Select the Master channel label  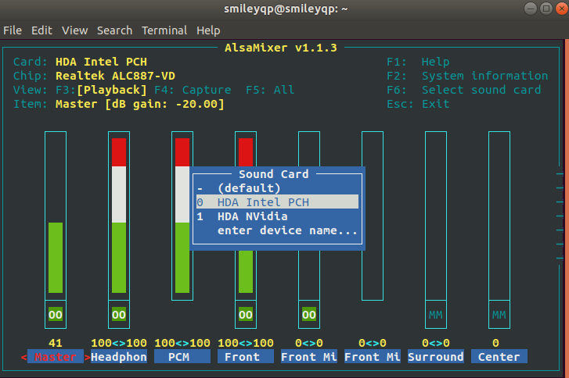(x=56, y=357)
